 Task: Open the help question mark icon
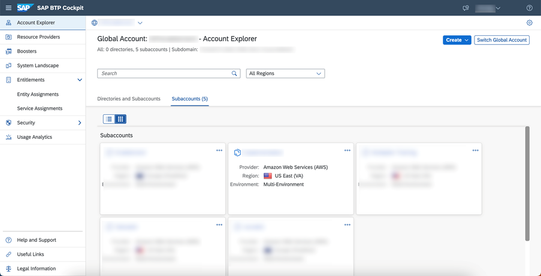coord(530,8)
